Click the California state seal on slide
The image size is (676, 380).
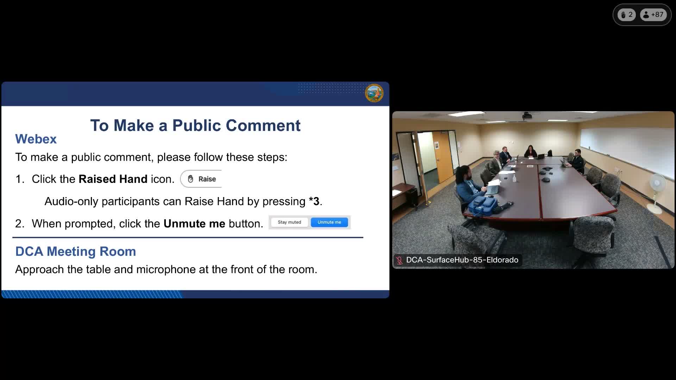374,93
